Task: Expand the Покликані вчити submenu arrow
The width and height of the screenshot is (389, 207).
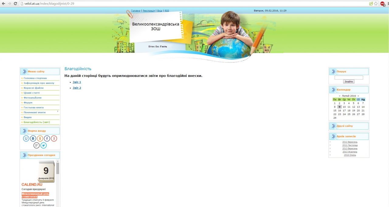Action: (57, 111)
